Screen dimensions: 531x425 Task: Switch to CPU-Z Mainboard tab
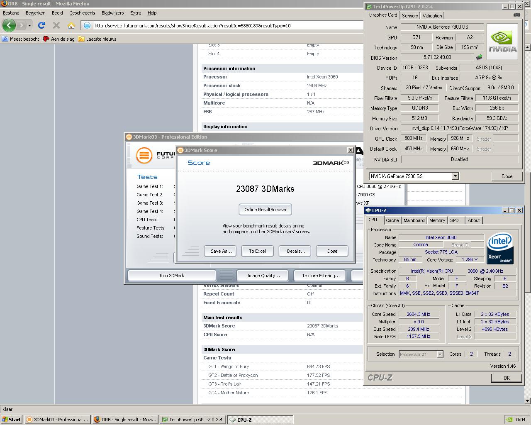tap(414, 220)
